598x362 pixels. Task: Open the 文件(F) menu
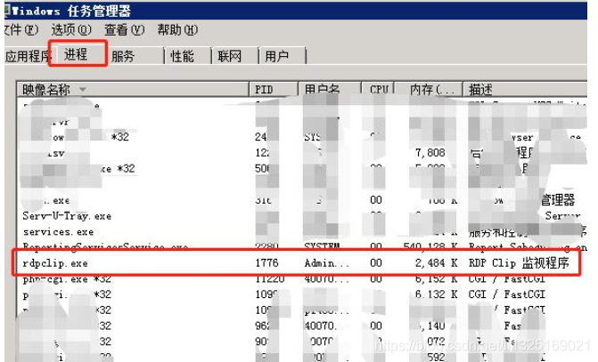(x=21, y=29)
